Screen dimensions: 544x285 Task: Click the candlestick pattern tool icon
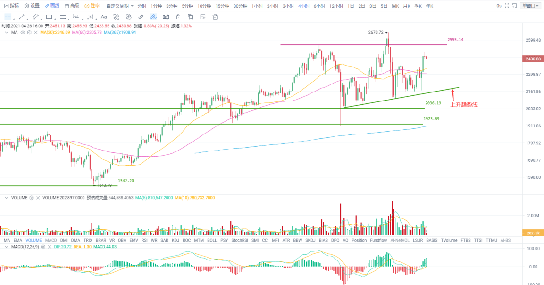(x=166, y=17)
